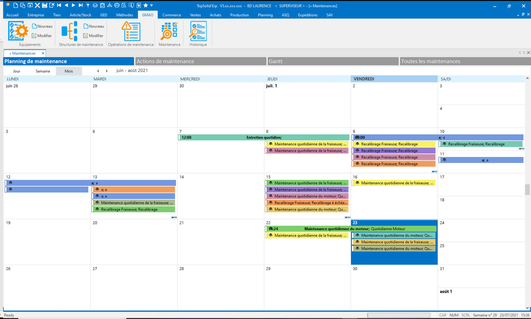Click the star favorites icon
Screen dimensions: 531x319
pyautogui.click(x=146, y=5)
